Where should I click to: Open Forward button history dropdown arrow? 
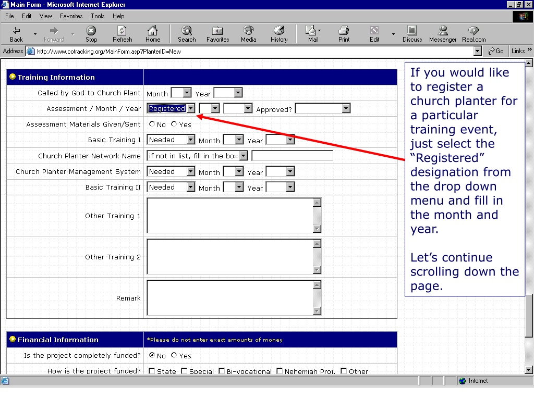pyautogui.click(x=72, y=34)
